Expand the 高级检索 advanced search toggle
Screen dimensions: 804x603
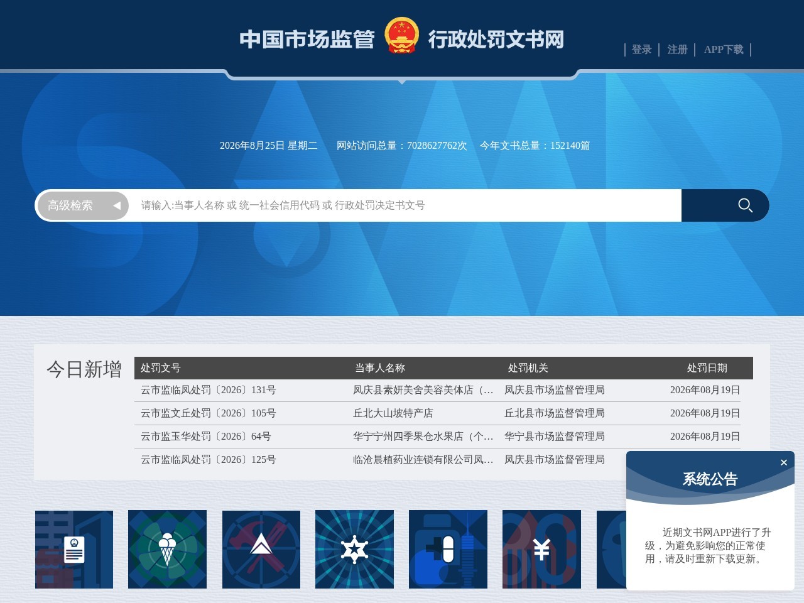(x=83, y=205)
